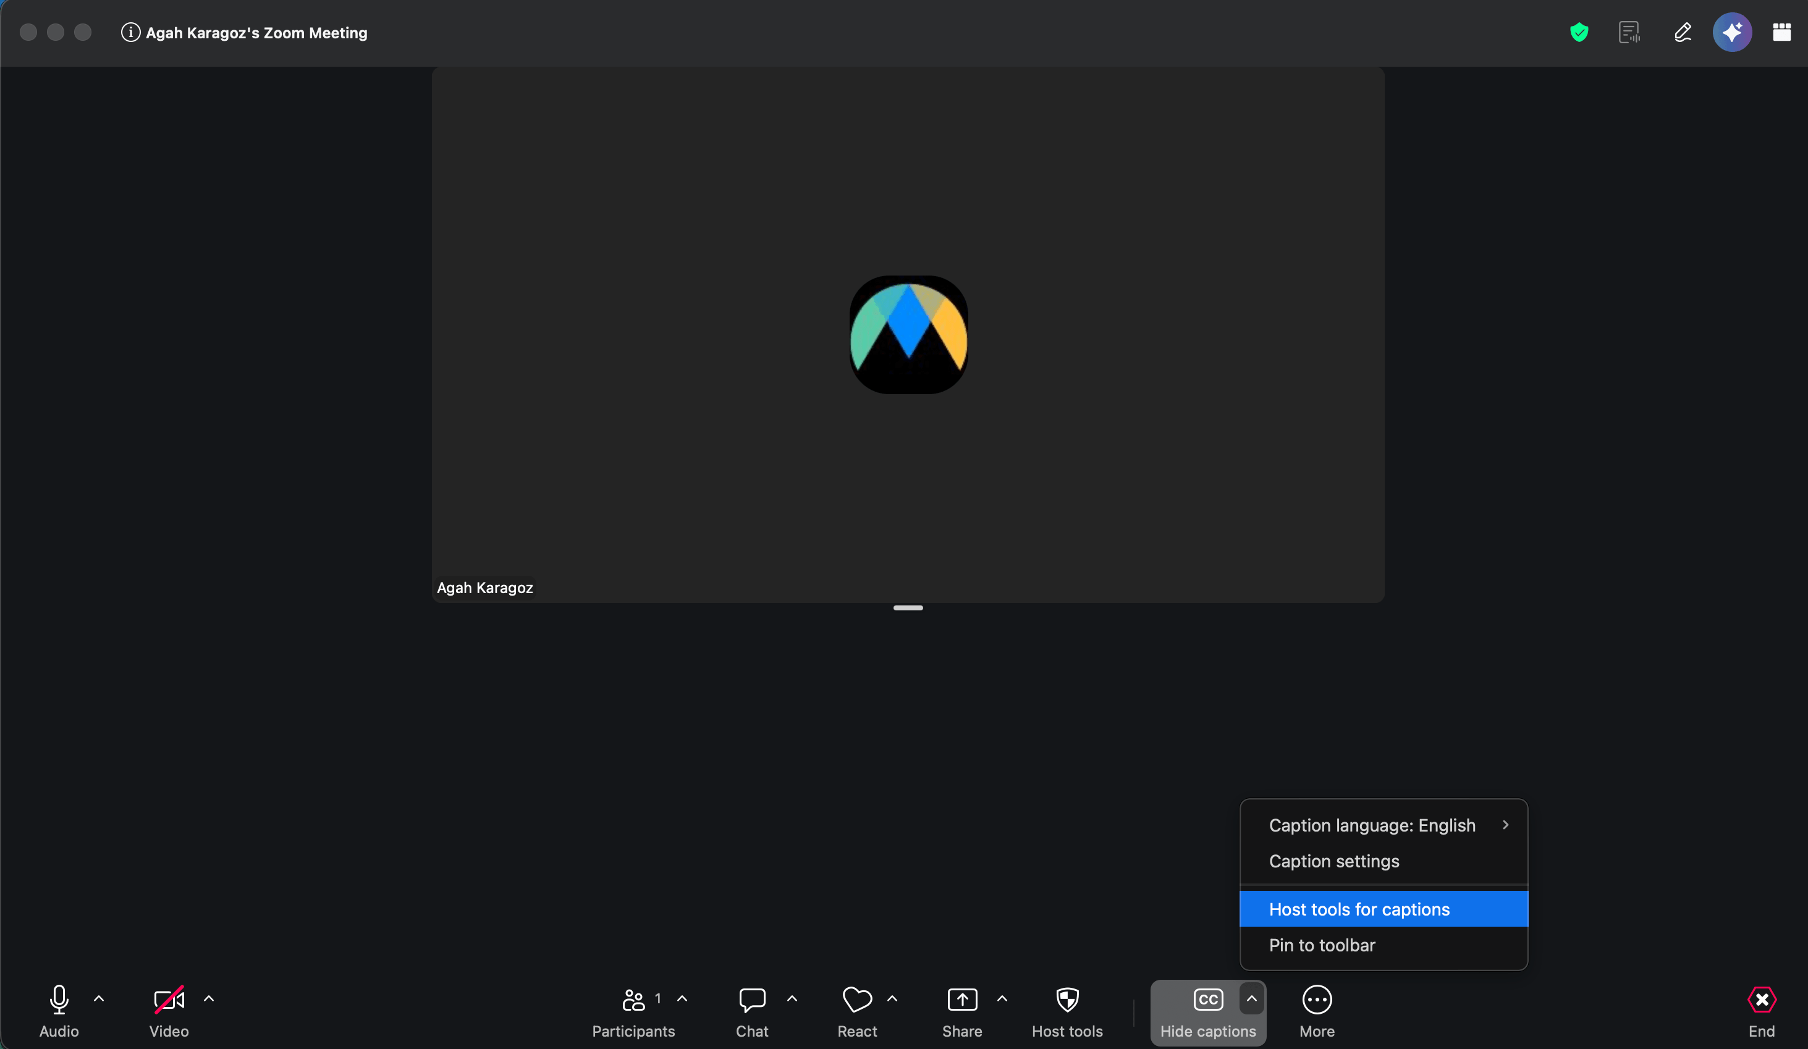Change view layout with the grid icon
Viewport: 1808px width, 1049px height.
[x=1782, y=32]
